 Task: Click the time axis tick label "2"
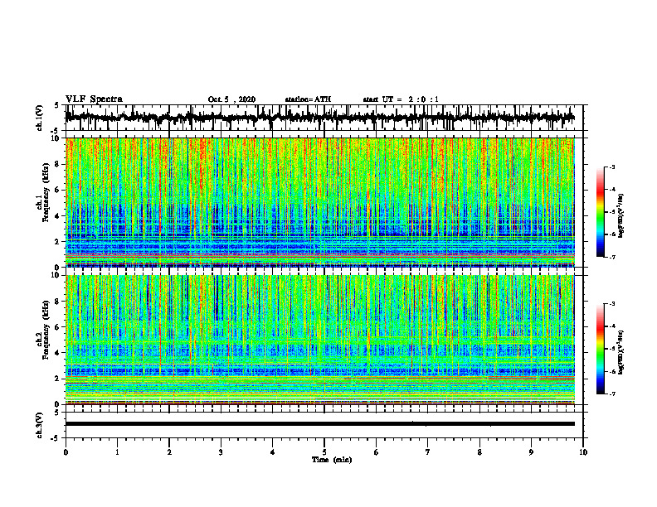click(x=169, y=452)
